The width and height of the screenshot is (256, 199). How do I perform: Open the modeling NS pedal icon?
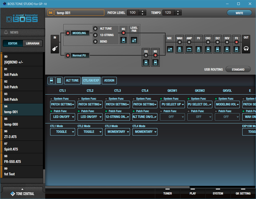[124, 40]
